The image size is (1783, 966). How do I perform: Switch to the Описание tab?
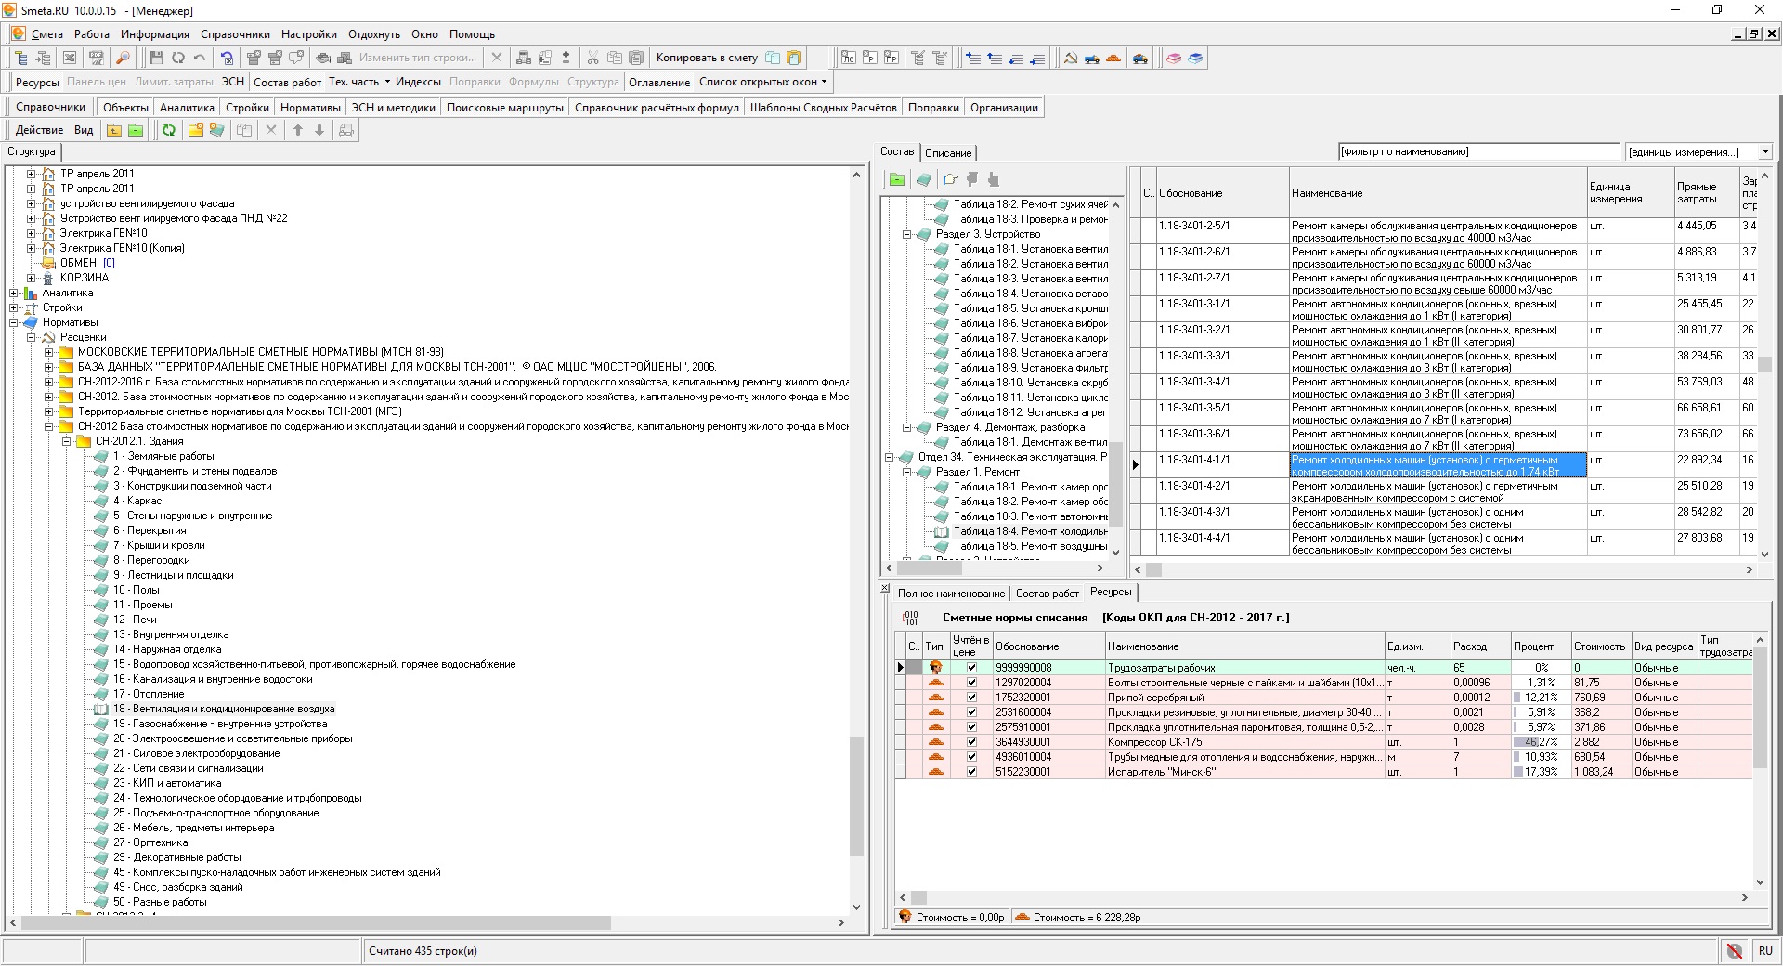tap(948, 153)
